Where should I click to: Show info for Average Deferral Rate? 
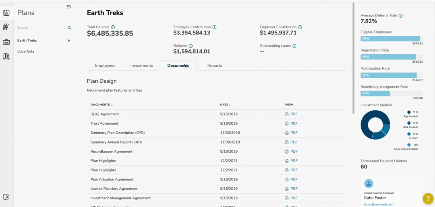coord(401,16)
